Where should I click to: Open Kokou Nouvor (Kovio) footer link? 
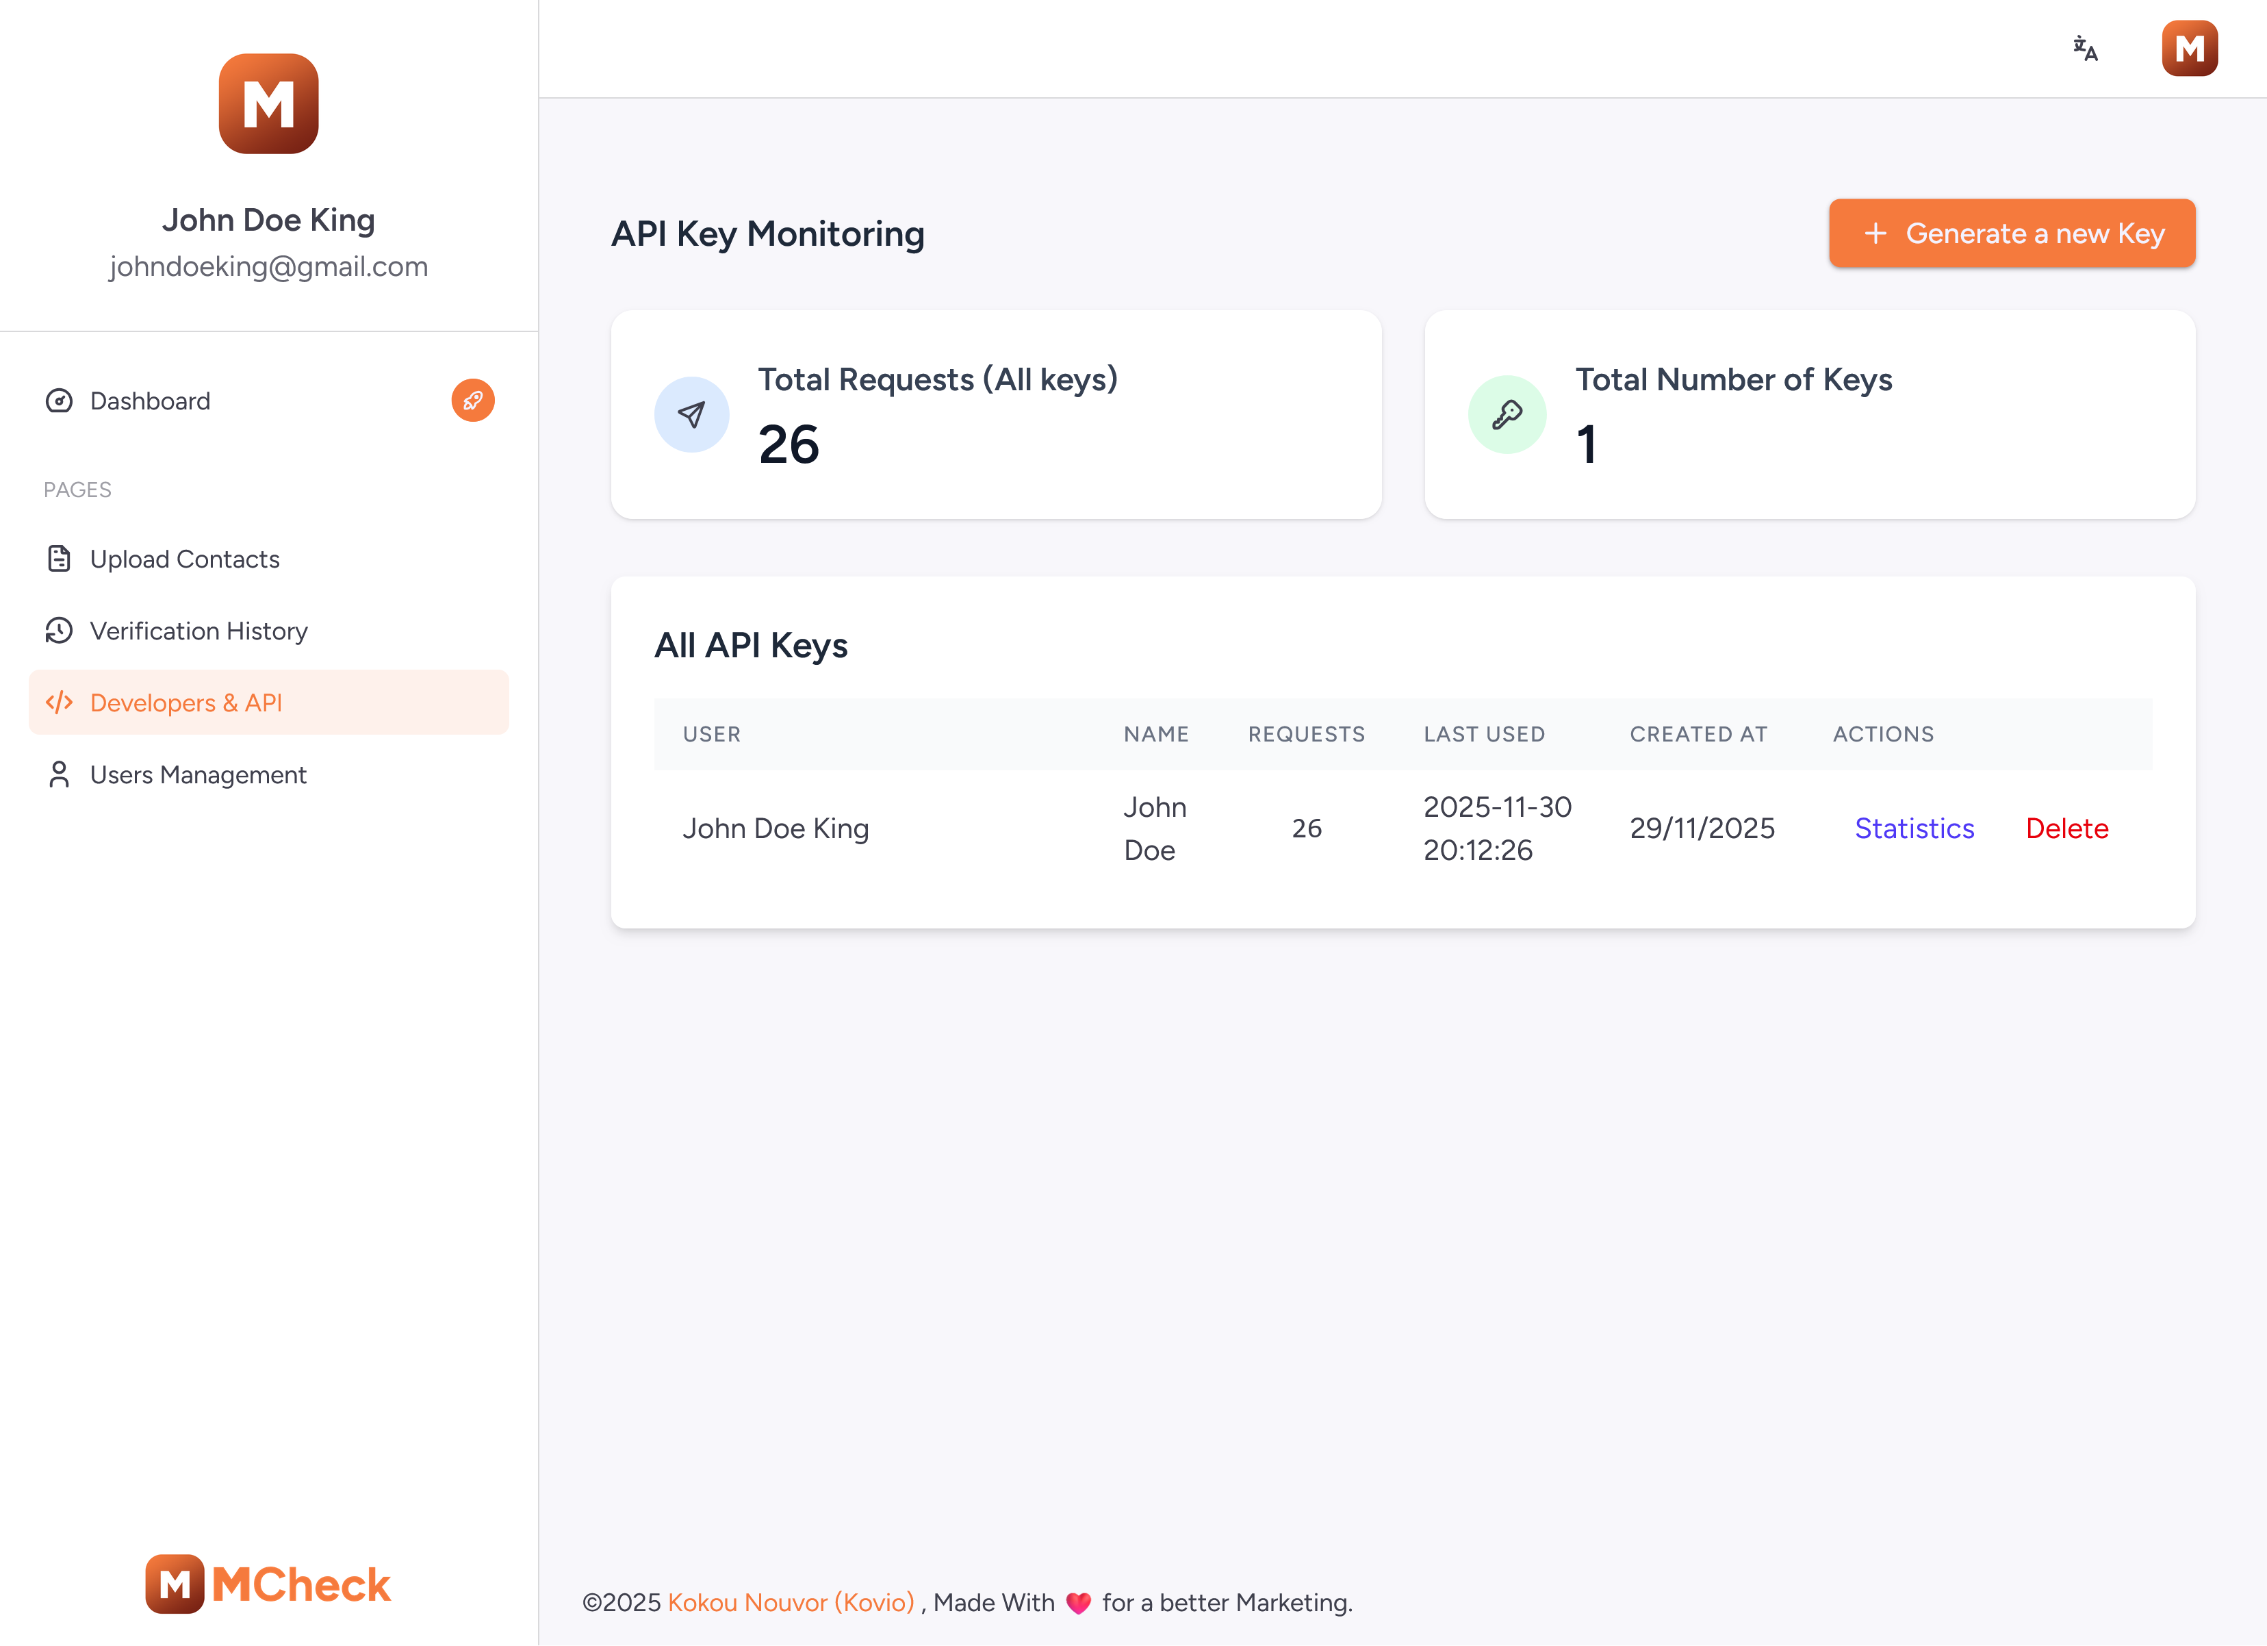click(x=791, y=1602)
